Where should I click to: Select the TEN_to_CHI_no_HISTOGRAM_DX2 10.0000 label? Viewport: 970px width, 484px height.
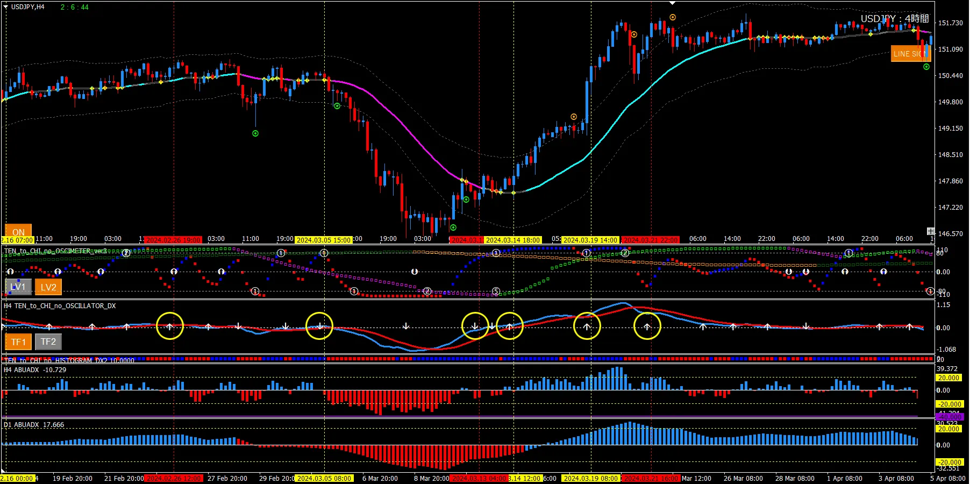tap(69, 360)
